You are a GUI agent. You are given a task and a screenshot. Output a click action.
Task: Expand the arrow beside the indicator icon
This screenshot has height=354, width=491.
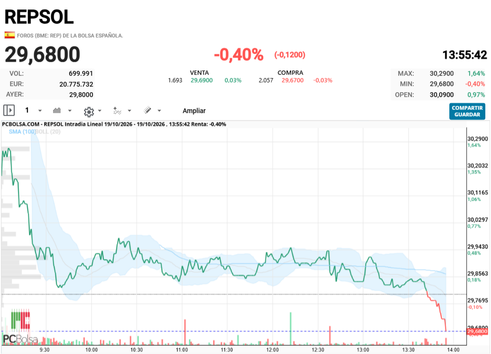[x=129, y=111]
